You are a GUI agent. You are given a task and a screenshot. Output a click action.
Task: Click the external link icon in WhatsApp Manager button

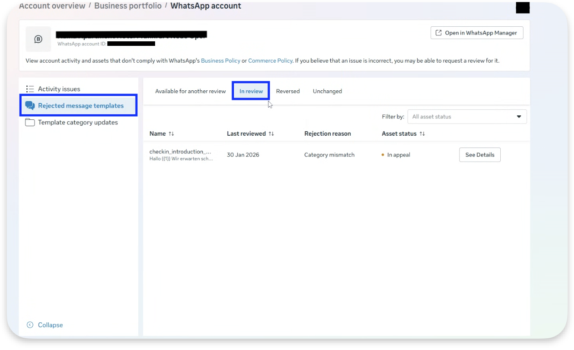point(438,33)
